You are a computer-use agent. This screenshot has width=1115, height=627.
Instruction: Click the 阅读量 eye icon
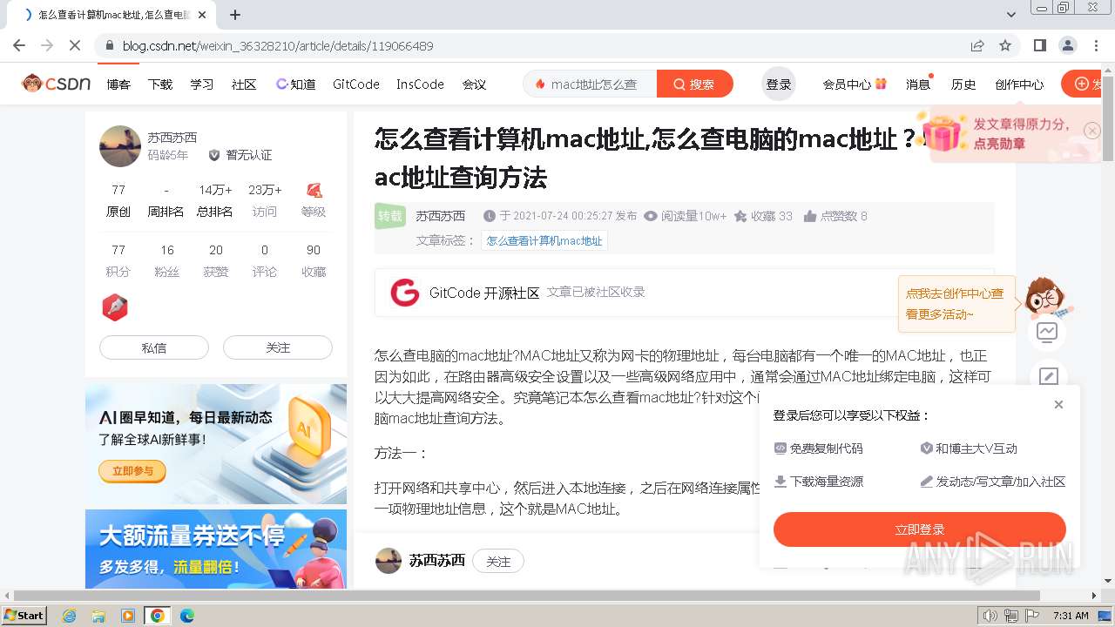[651, 216]
